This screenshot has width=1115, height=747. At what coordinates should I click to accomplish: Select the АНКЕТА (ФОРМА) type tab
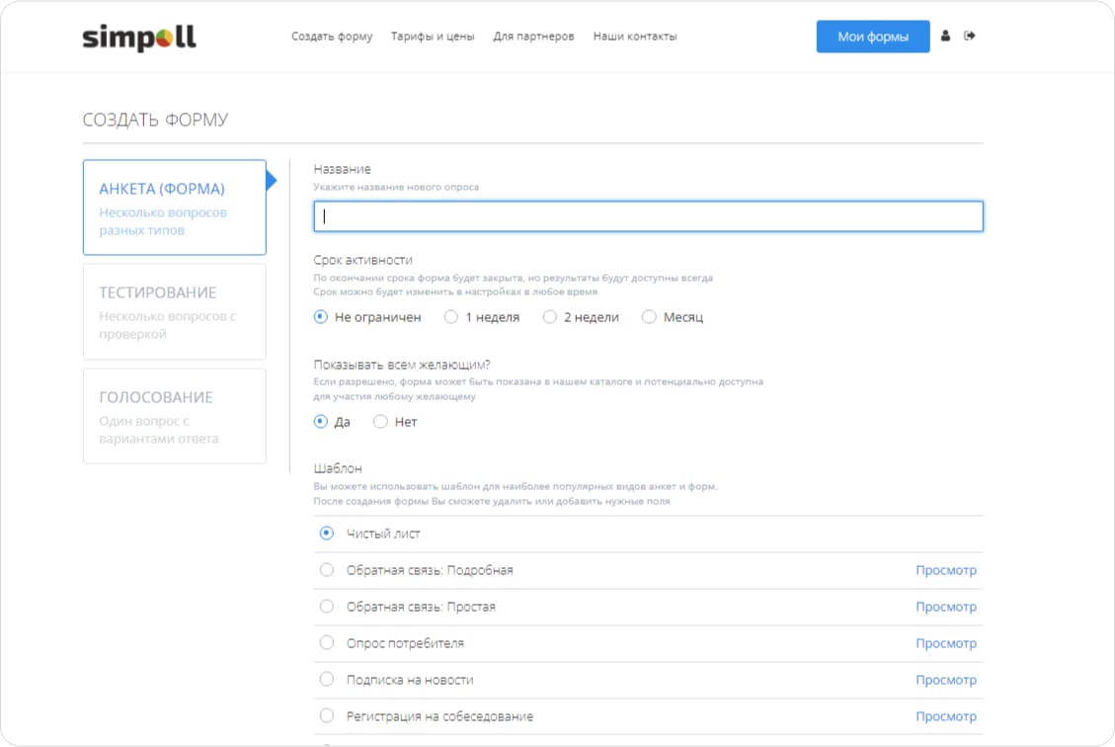point(175,207)
